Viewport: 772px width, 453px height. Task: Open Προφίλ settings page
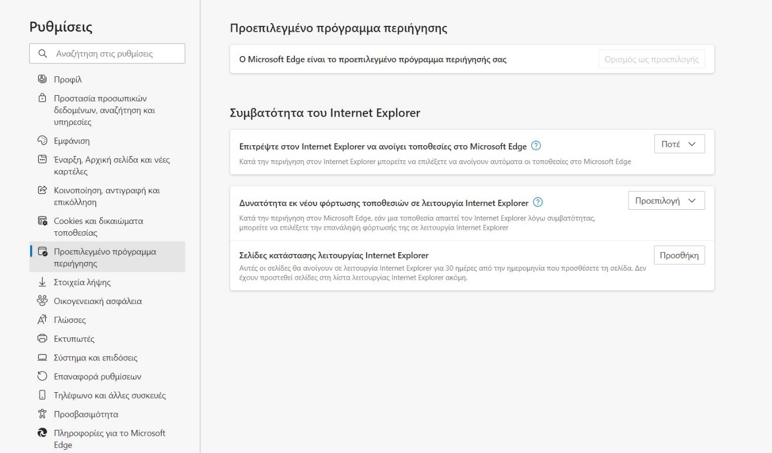click(107, 79)
